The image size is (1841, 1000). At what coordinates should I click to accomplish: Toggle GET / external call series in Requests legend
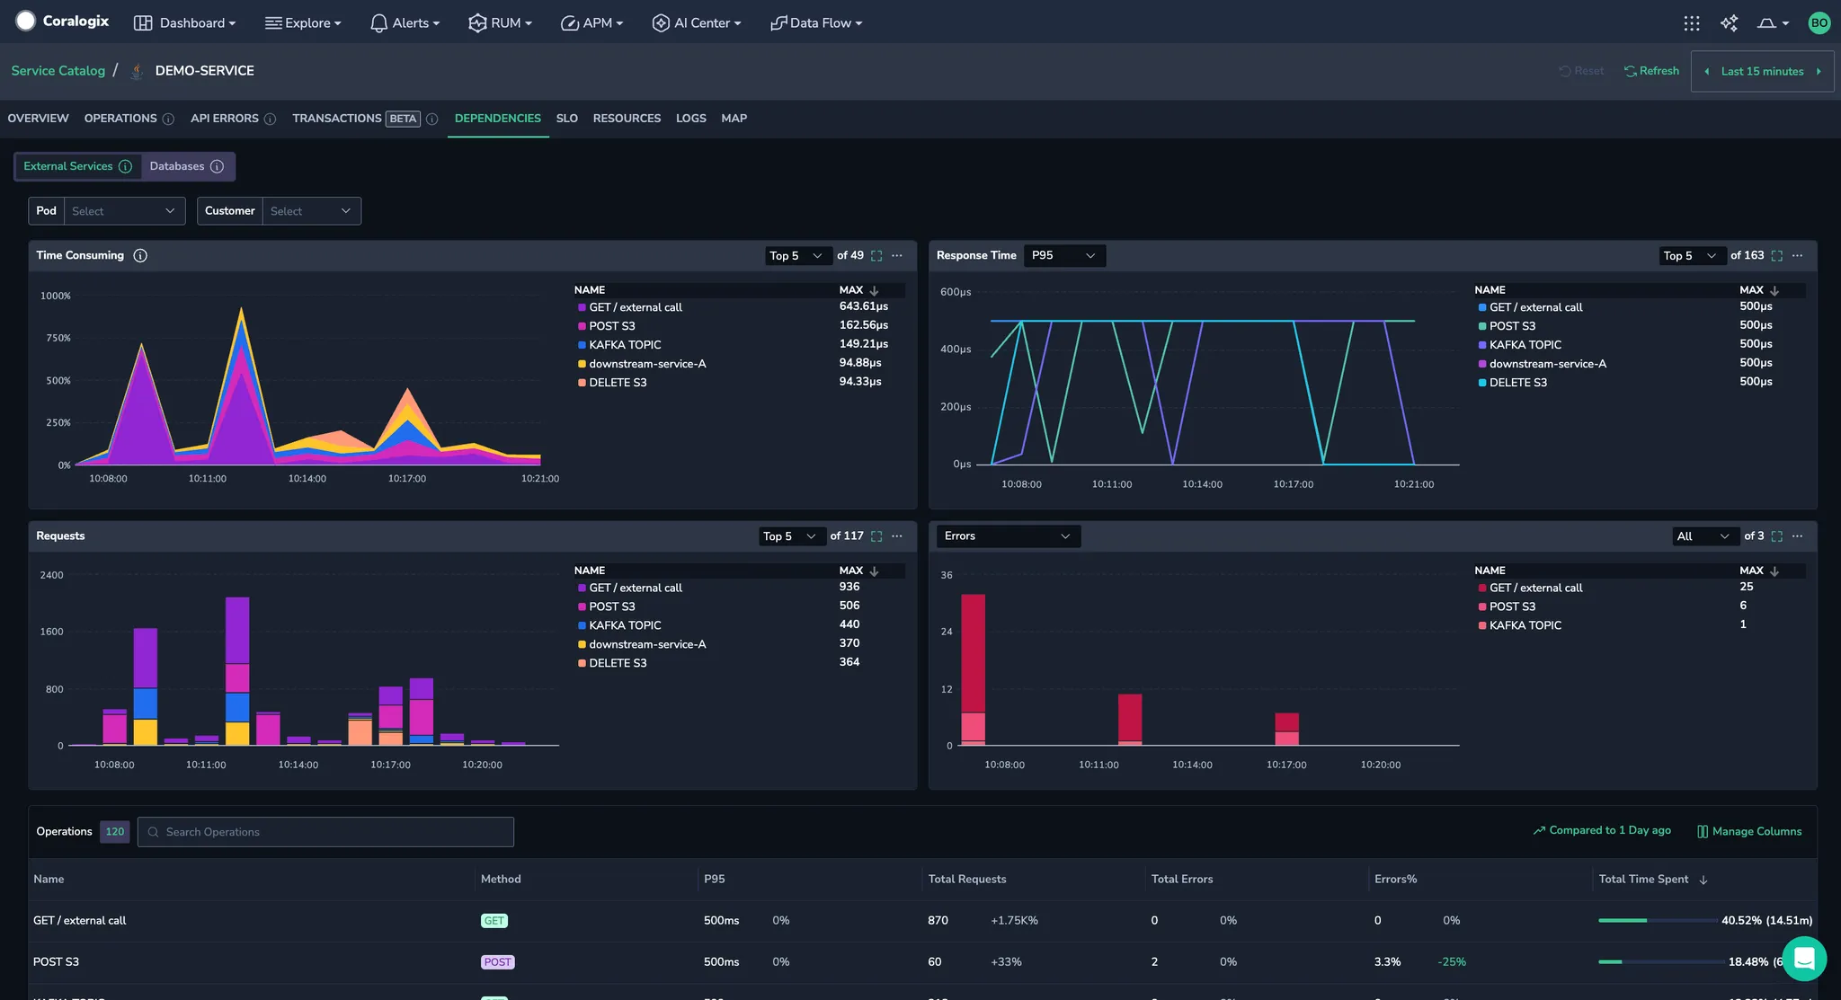(x=635, y=588)
